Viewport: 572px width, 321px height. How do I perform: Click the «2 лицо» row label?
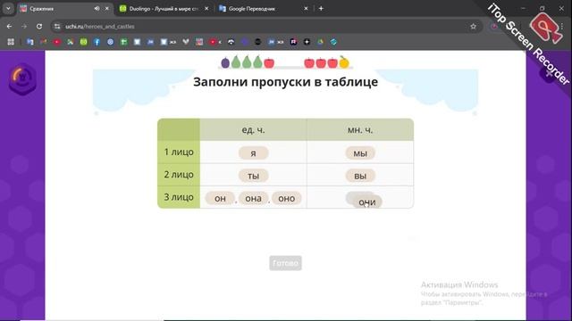tap(179, 175)
